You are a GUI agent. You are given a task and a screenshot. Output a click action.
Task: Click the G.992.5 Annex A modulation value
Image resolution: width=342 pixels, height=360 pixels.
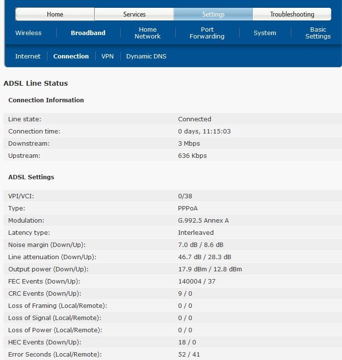pos(203,221)
